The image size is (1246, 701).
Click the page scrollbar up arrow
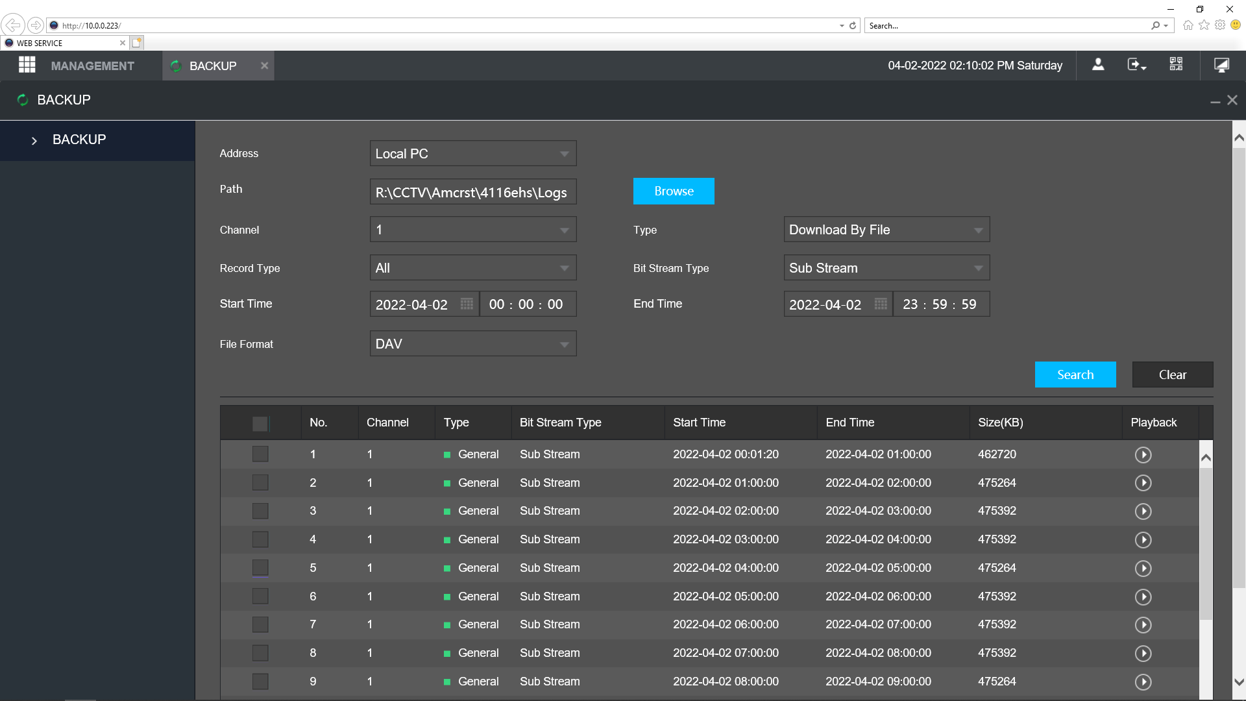(x=1239, y=138)
